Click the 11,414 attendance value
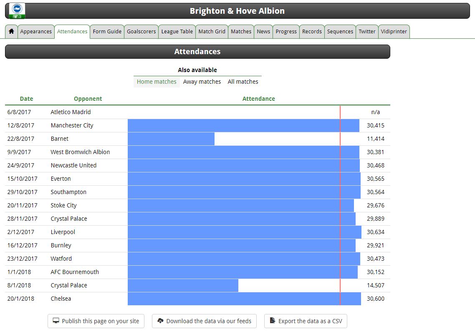 (x=375, y=138)
